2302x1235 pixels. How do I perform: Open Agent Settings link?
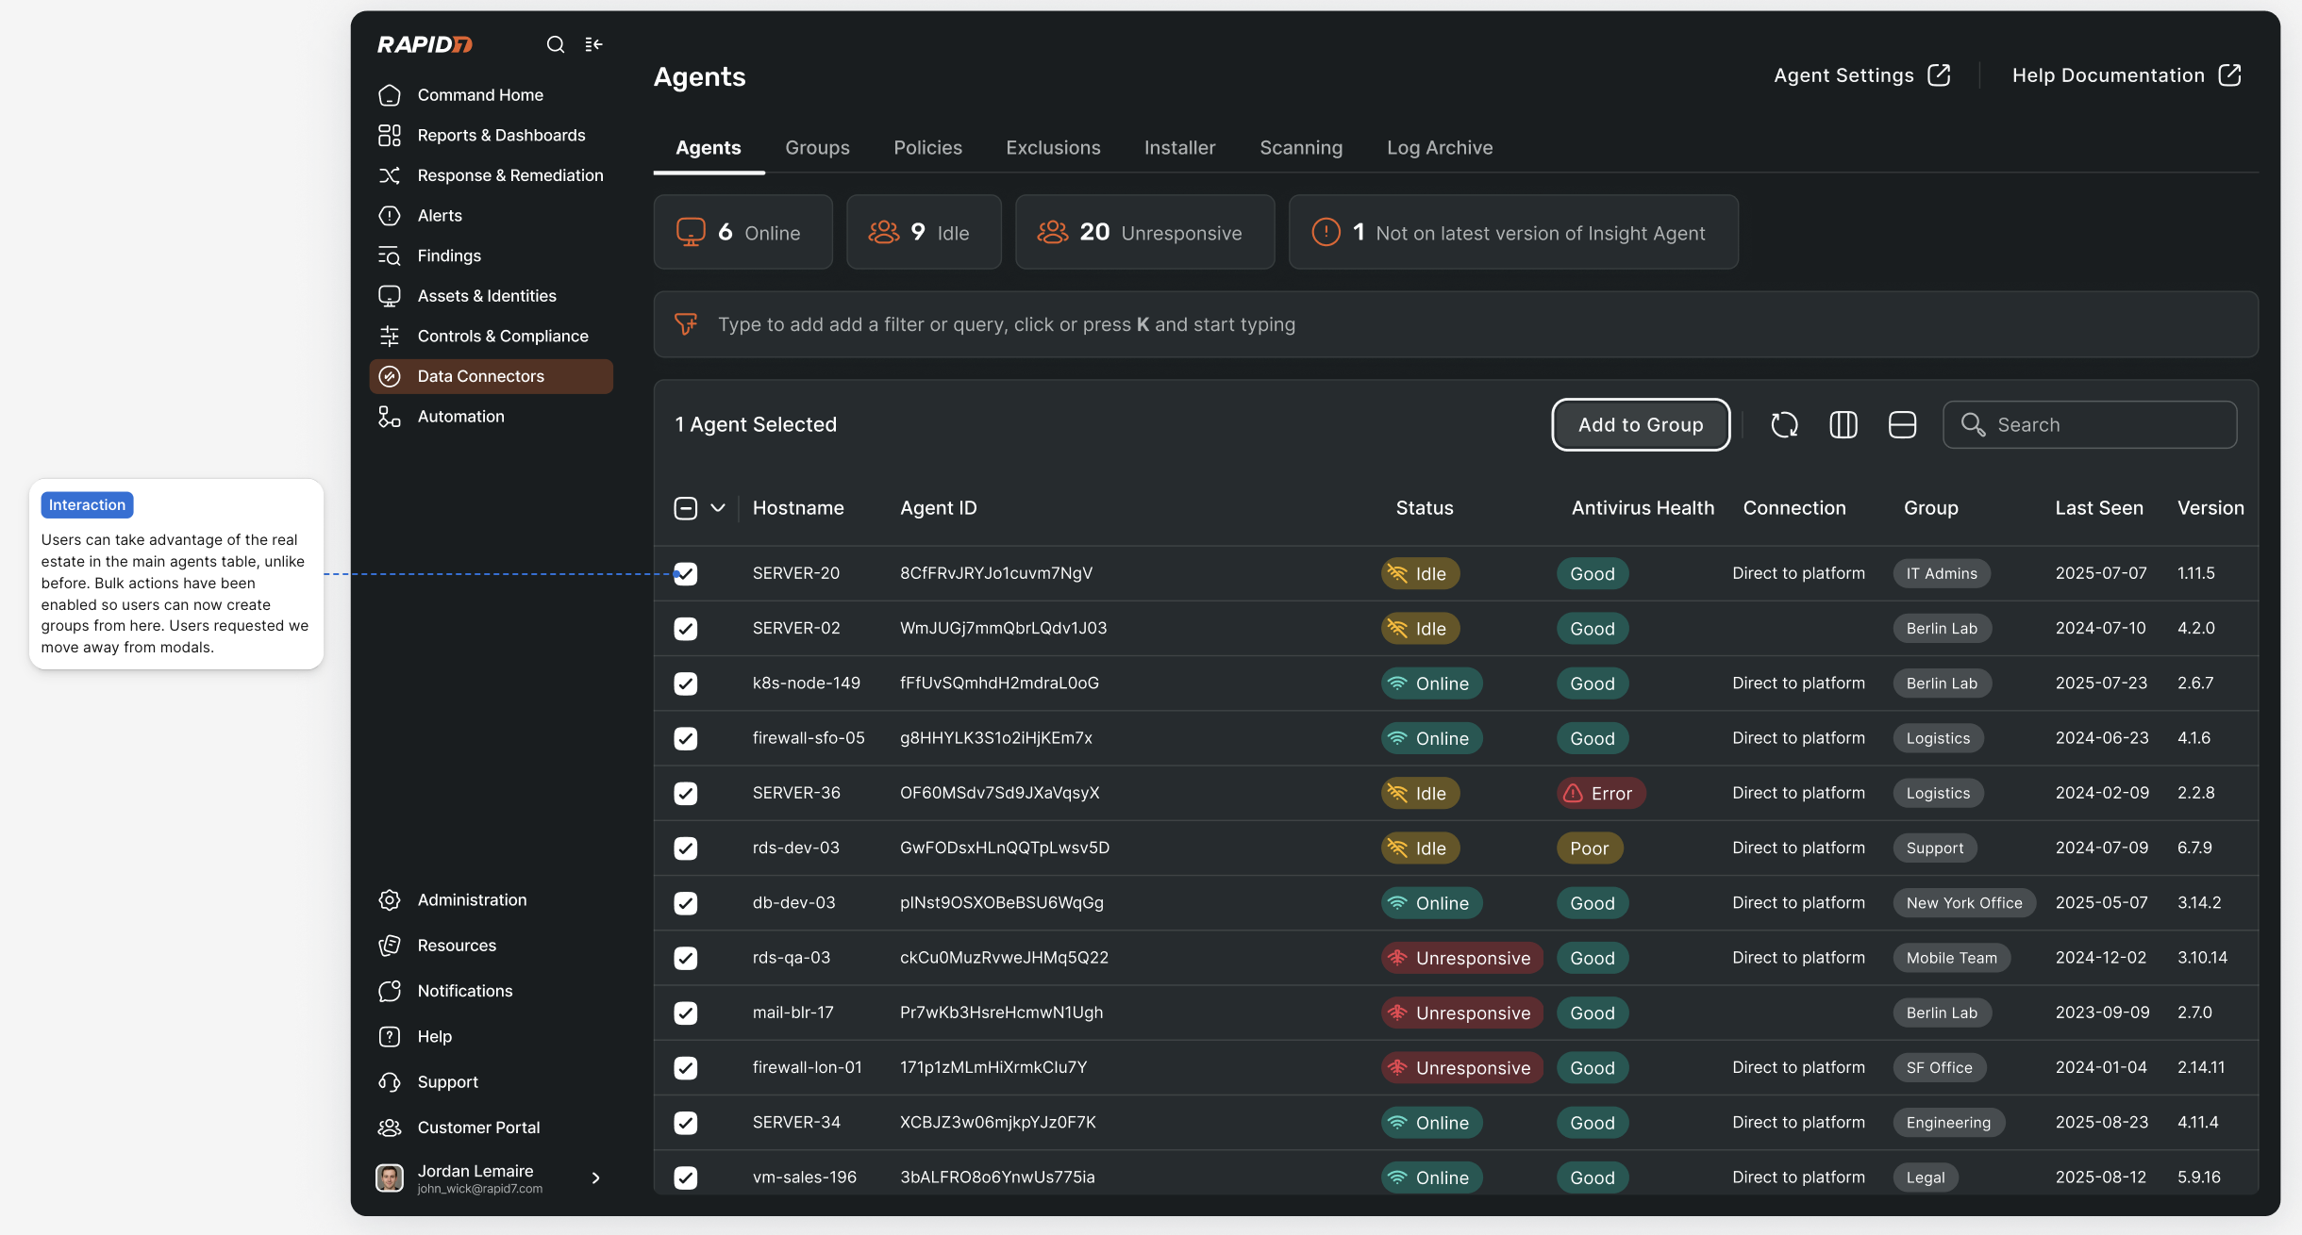point(1861,75)
